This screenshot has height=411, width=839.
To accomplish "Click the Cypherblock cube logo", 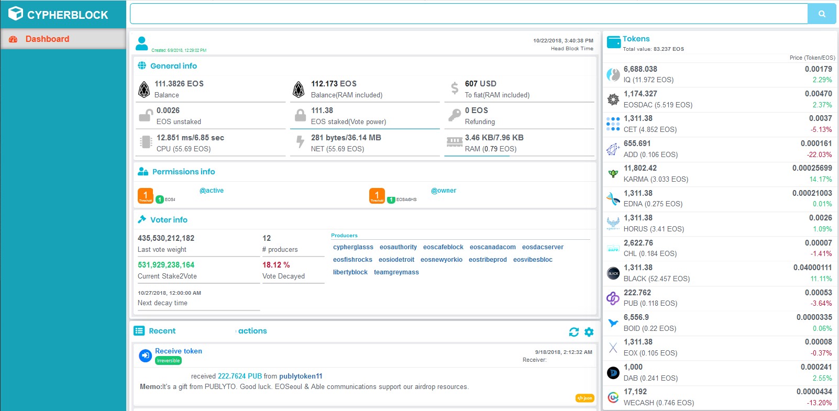I will (16, 14).
